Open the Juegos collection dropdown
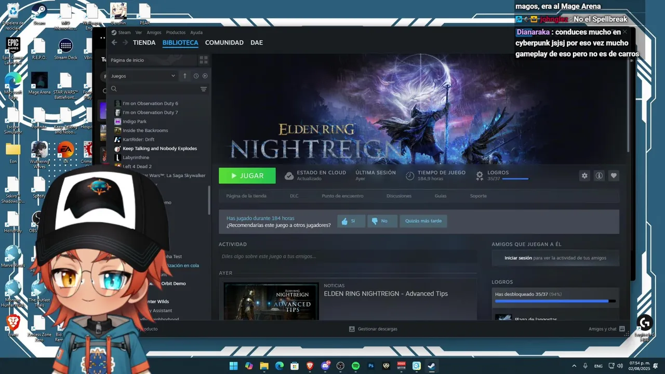The image size is (665, 374). pyautogui.click(x=143, y=76)
